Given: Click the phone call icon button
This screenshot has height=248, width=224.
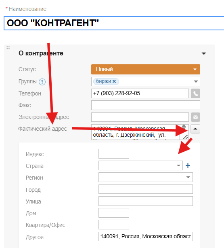Looking at the screenshot, I should coord(195,93).
